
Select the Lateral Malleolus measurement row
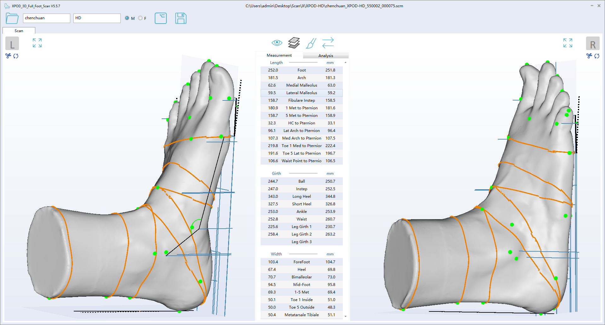(x=301, y=93)
